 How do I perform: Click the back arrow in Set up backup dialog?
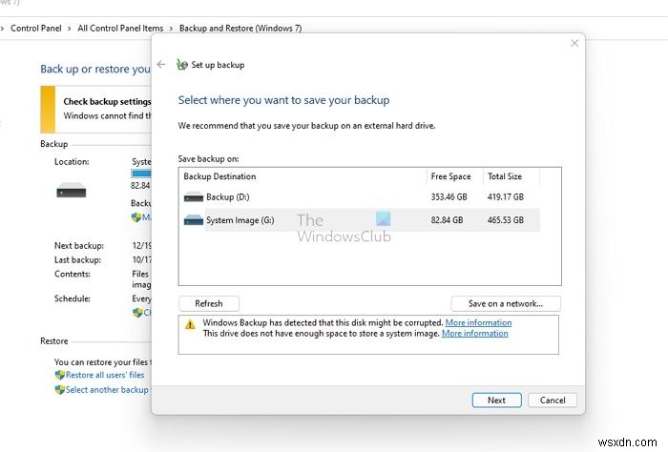(161, 64)
